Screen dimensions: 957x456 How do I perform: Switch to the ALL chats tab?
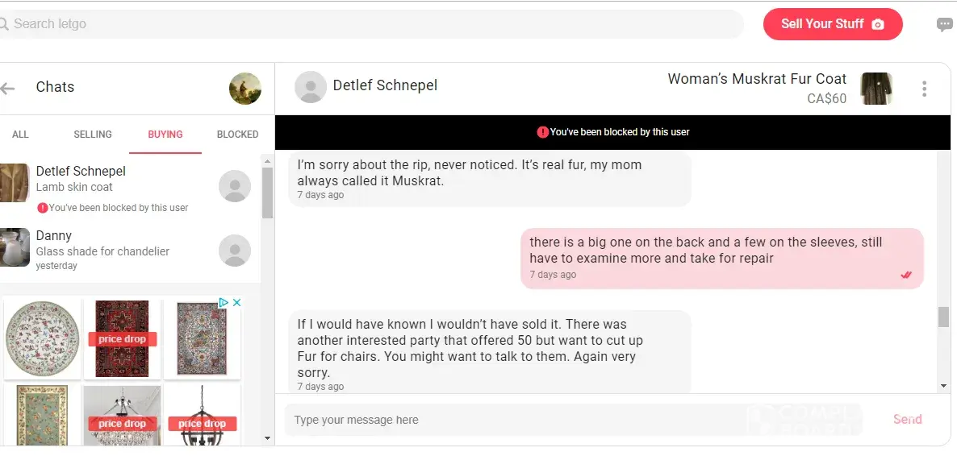[20, 135]
